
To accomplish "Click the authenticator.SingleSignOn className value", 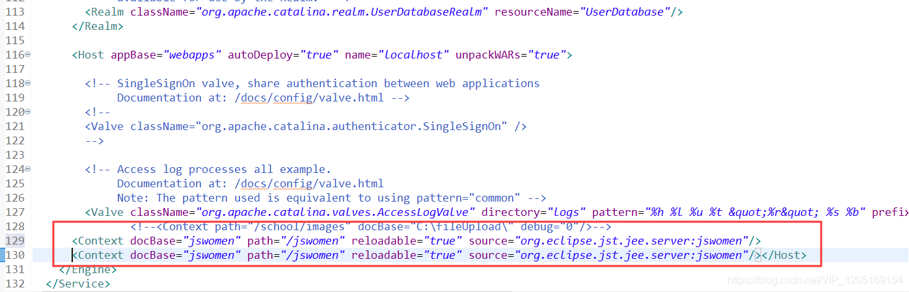I will click(351, 127).
